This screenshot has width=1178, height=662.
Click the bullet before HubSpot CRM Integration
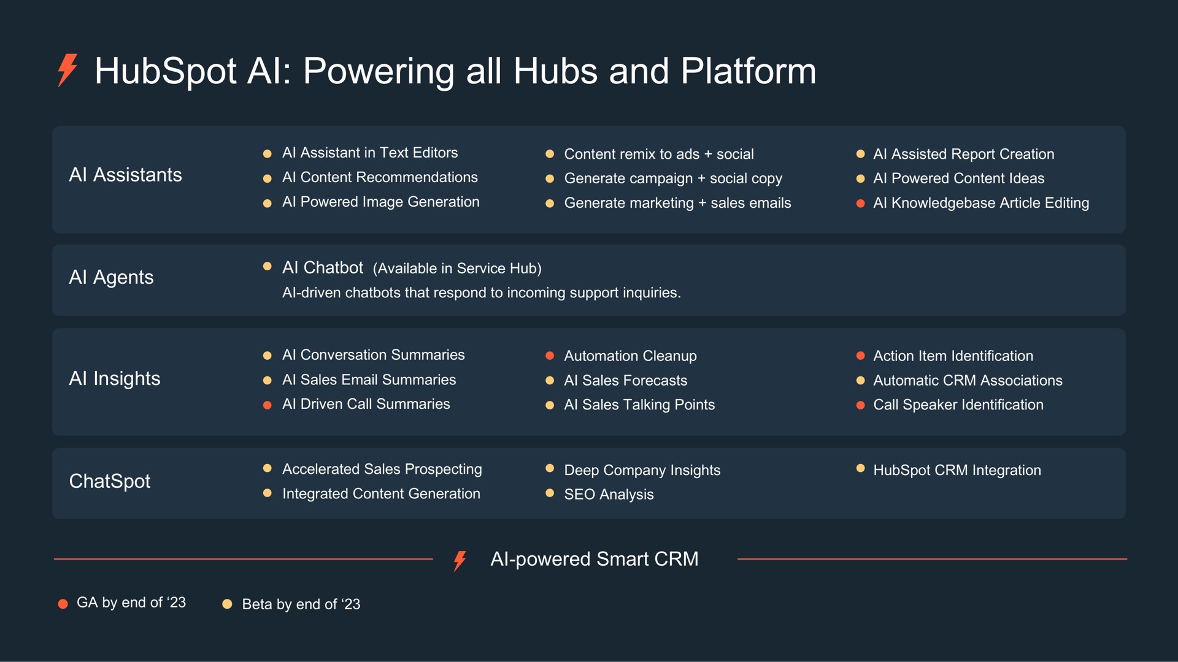point(860,468)
